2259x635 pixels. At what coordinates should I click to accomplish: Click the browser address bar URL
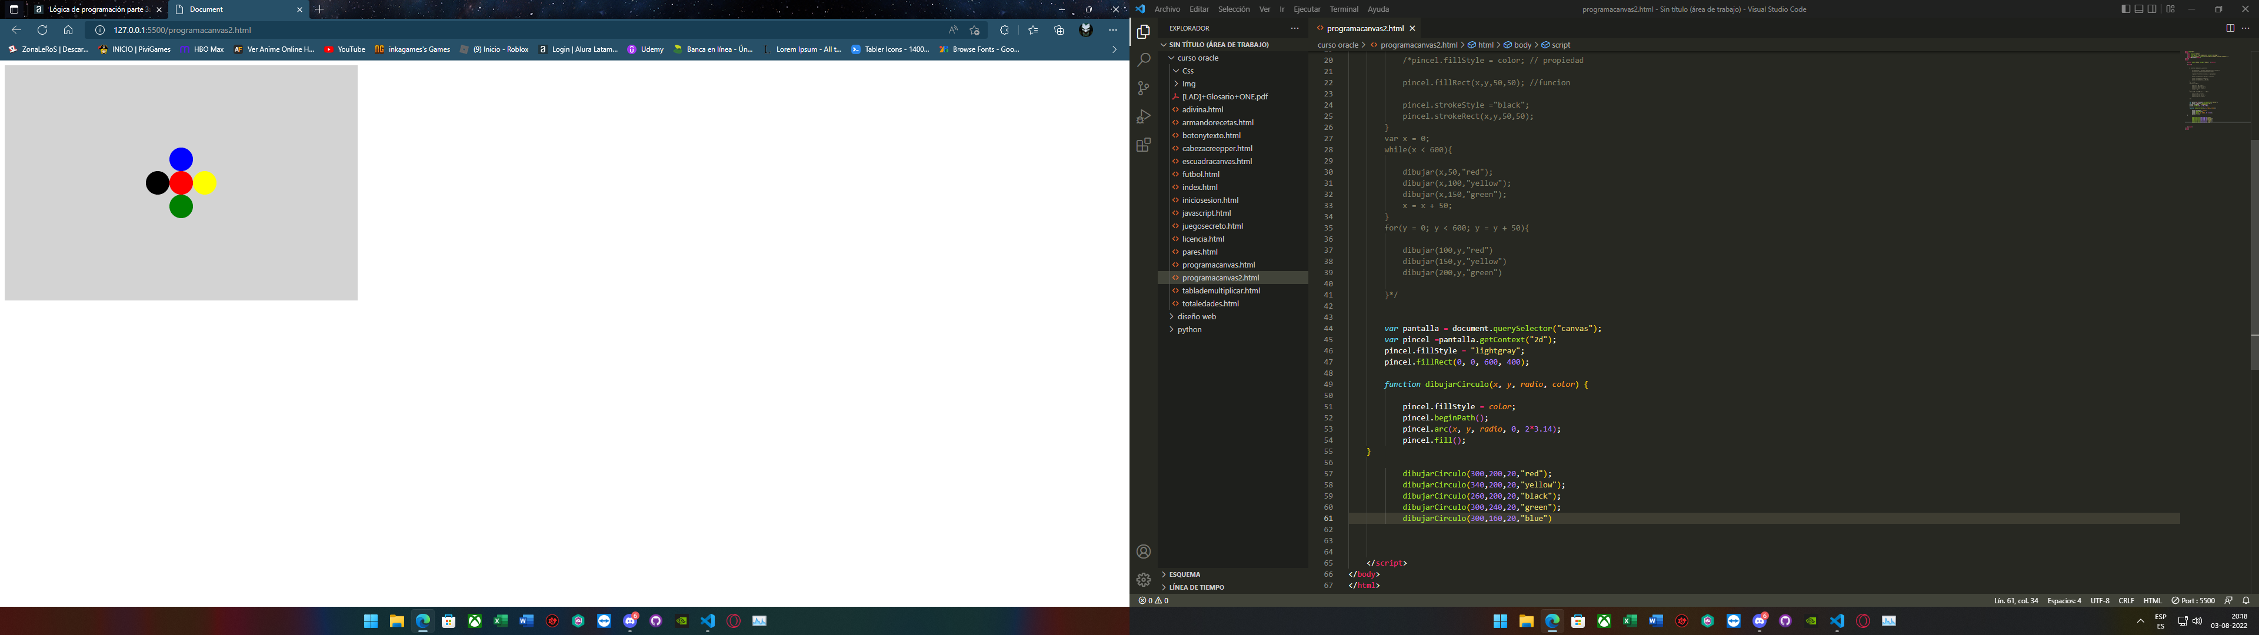(182, 30)
